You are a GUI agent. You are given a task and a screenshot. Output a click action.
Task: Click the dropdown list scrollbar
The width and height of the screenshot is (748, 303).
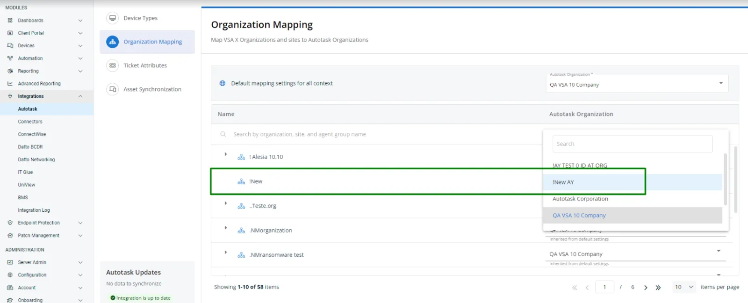(725, 179)
